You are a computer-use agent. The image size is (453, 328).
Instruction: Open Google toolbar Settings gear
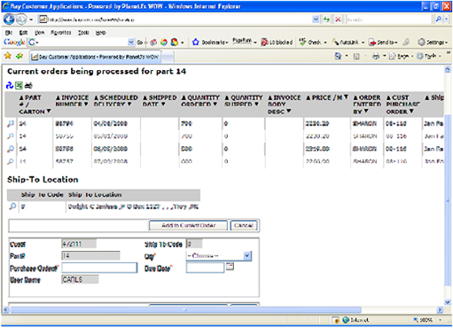(x=421, y=43)
